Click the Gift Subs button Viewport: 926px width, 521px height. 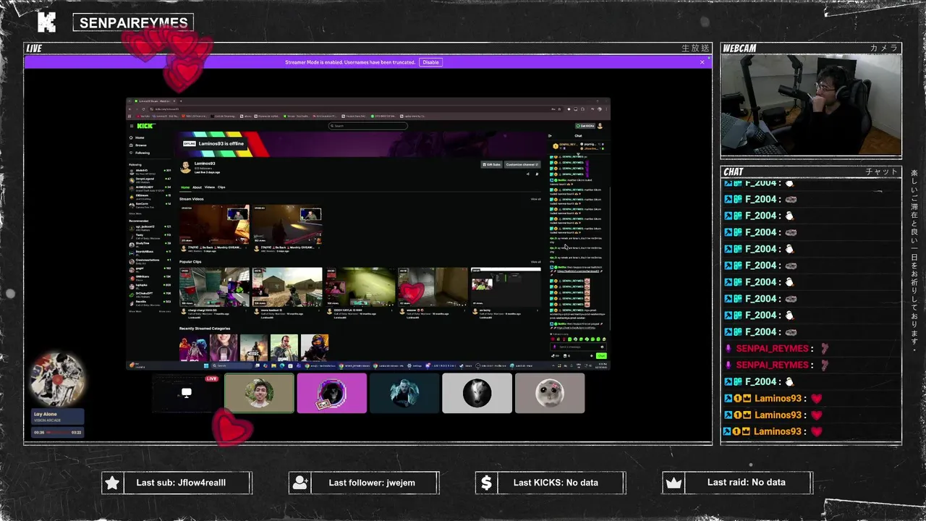(491, 164)
